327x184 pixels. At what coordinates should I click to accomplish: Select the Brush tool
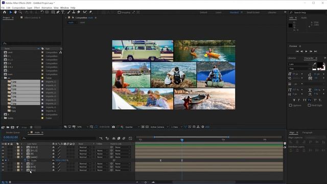(x=69, y=12)
